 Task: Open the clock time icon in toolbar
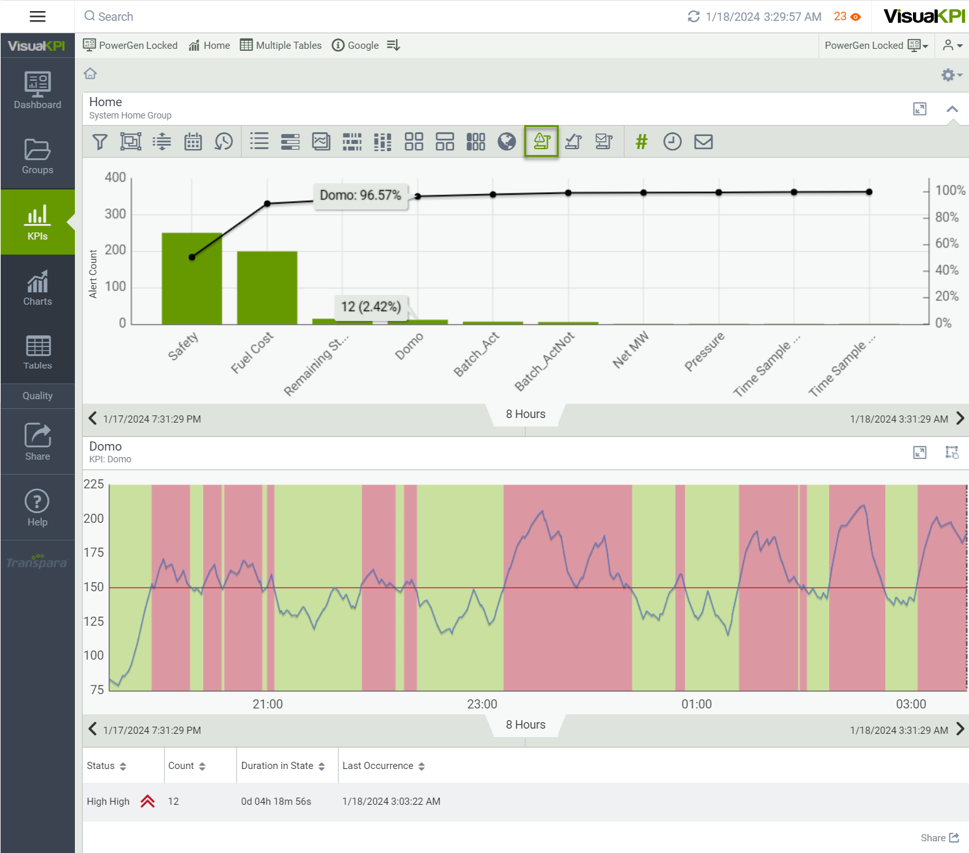point(672,142)
